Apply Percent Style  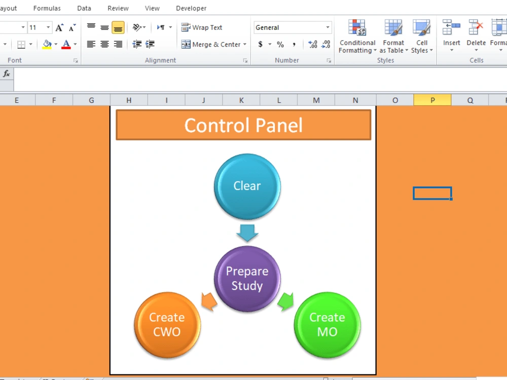[280, 44]
